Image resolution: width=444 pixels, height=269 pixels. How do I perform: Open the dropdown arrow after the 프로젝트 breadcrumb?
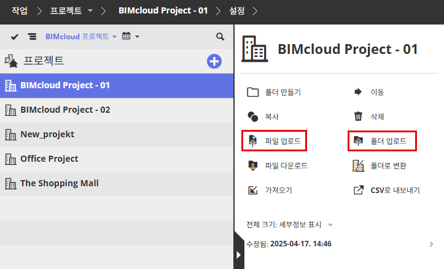(x=90, y=11)
